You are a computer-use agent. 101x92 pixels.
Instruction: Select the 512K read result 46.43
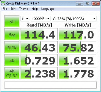[39, 47]
